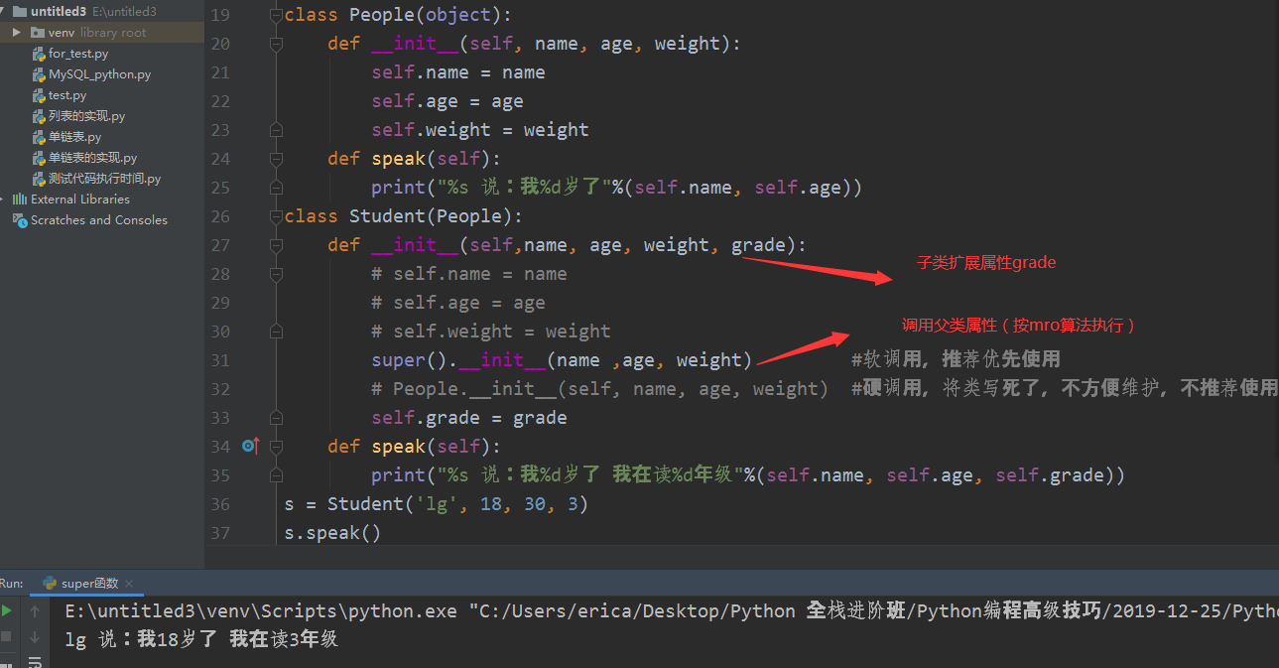The image size is (1279, 668).
Task: Select Scratches and Consoles in project panel
Action: [99, 219]
